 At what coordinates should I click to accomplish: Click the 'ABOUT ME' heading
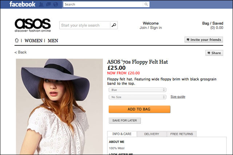[x=116, y=142]
